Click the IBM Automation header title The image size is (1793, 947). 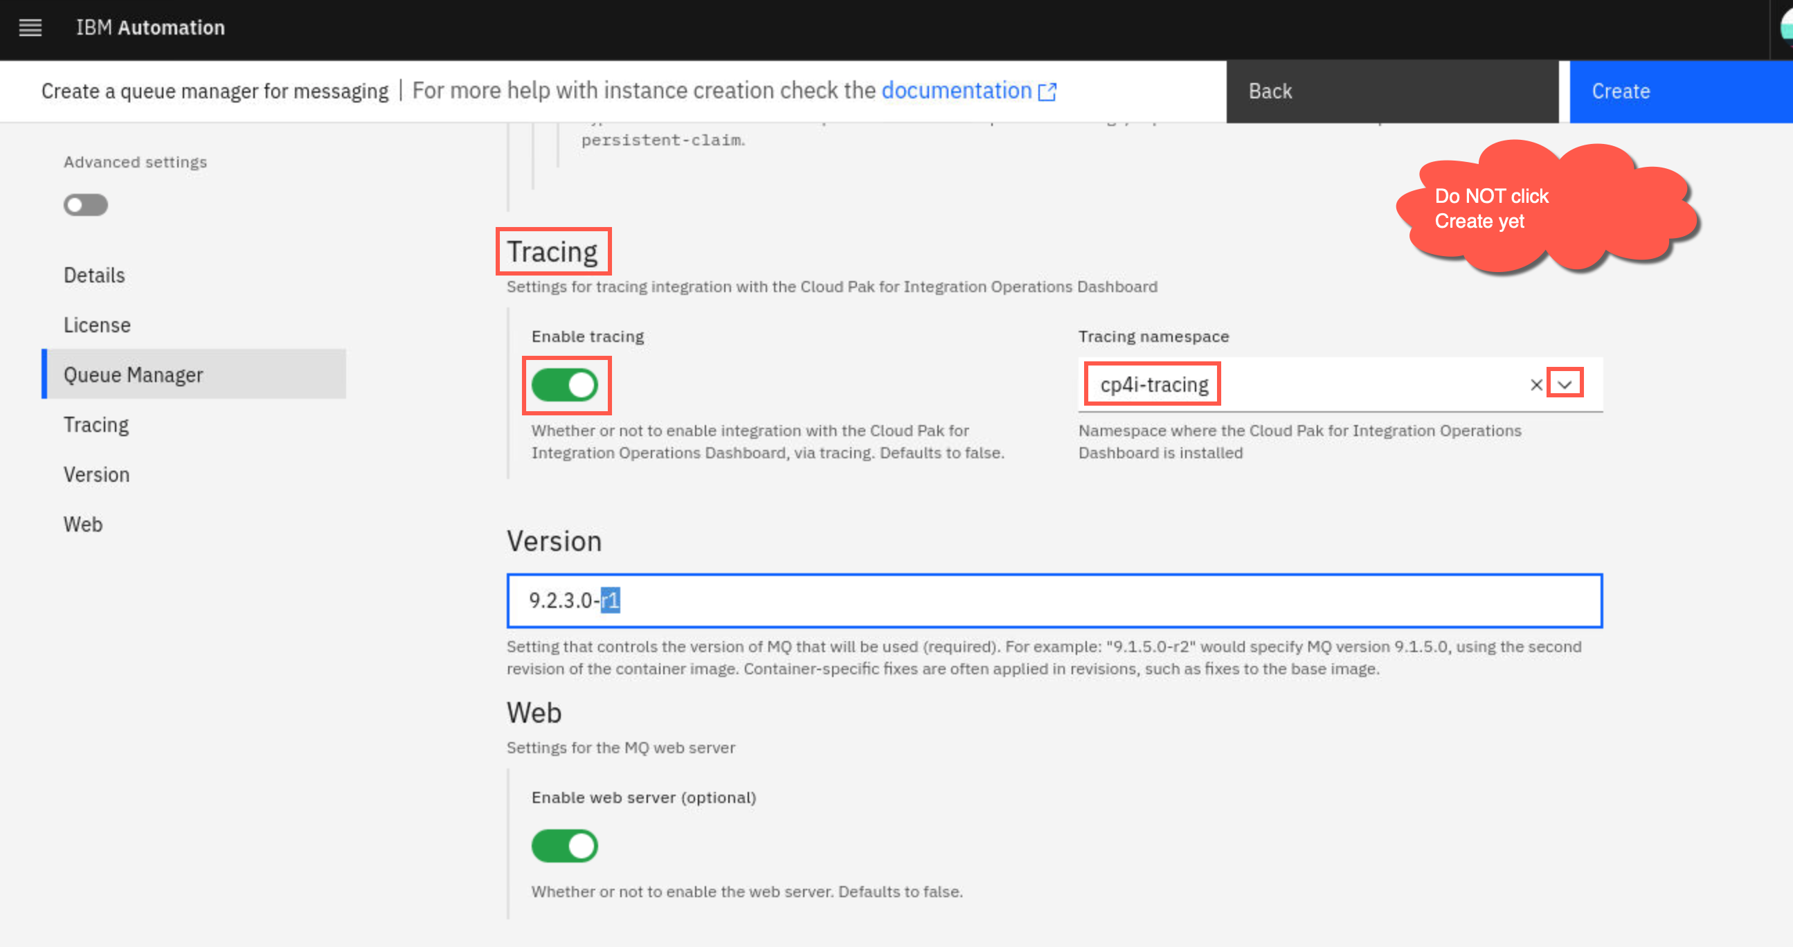pos(150,28)
